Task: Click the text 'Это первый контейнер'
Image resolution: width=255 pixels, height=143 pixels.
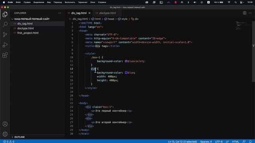Action: pyautogui.click(x=111, y=111)
